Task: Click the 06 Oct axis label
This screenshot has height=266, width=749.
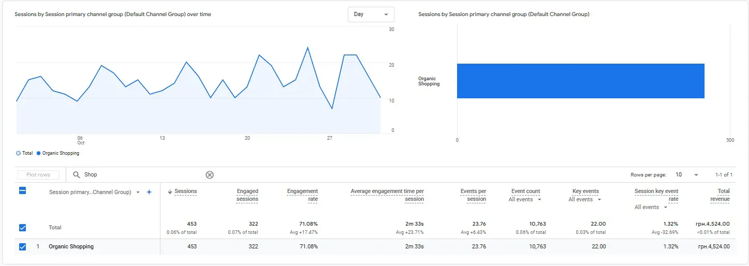Action: click(81, 140)
